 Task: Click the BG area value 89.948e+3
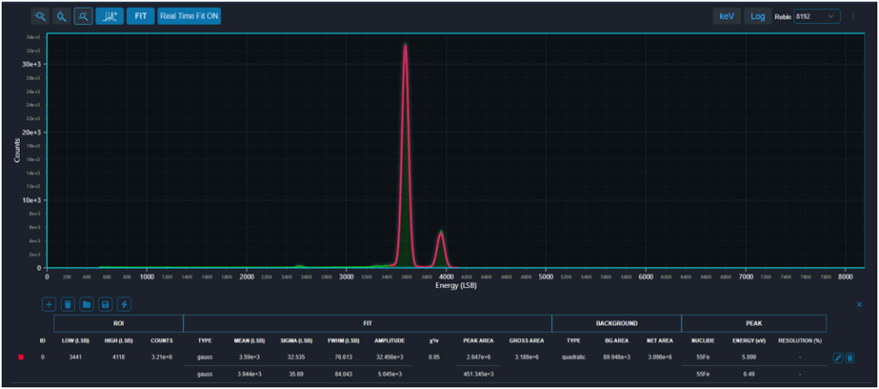615,356
